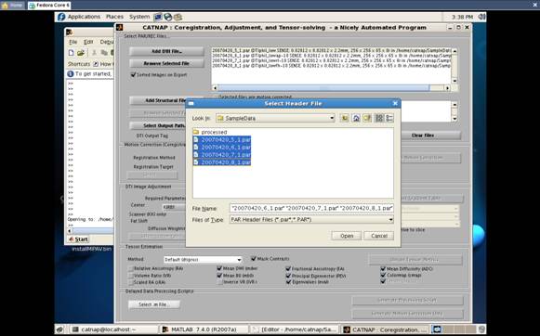Click the email launcher icon in top panel
The height and width of the screenshot is (336, 540).
click(x=178, y=17)
